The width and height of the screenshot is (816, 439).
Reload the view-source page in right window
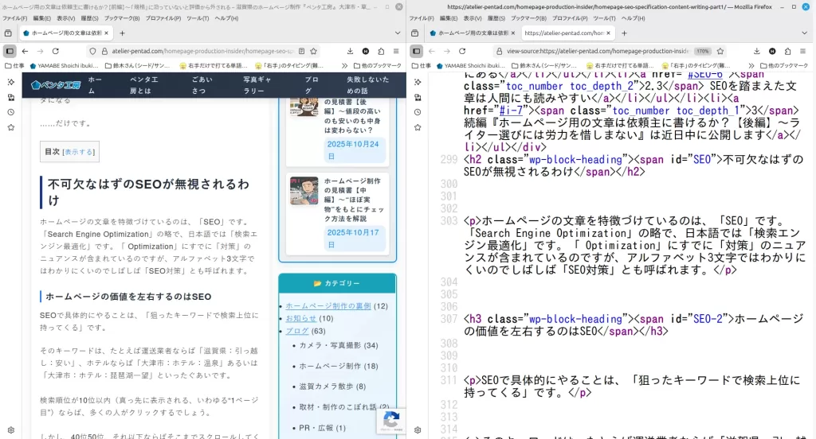coord(462,51)
